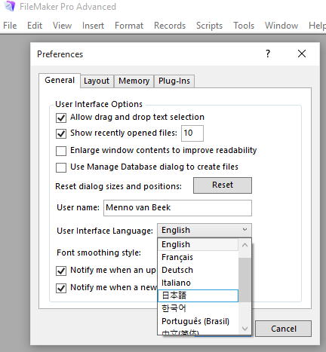Open the Records menu
This screenshot has width=326, height=352.
[x=170, y=26]
